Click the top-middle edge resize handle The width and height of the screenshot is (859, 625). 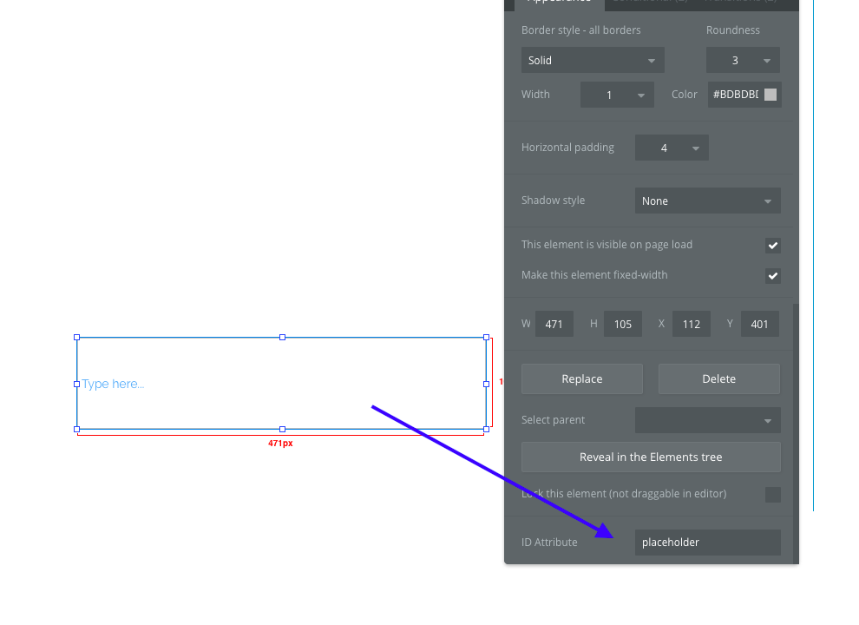[x=282, y=337]
